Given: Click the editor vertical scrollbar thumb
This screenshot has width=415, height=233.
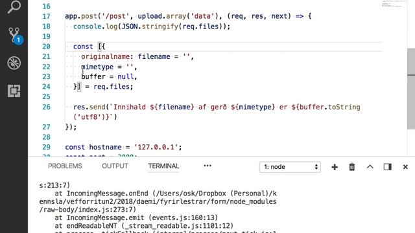Looking at the screenshot, I should point(411,89).
